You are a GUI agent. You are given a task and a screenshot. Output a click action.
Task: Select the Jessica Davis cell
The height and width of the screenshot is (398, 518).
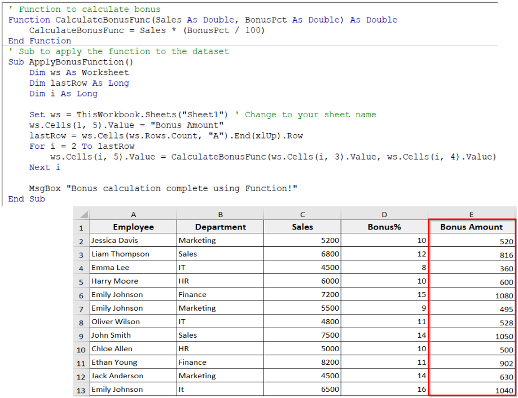click(133, 241)
